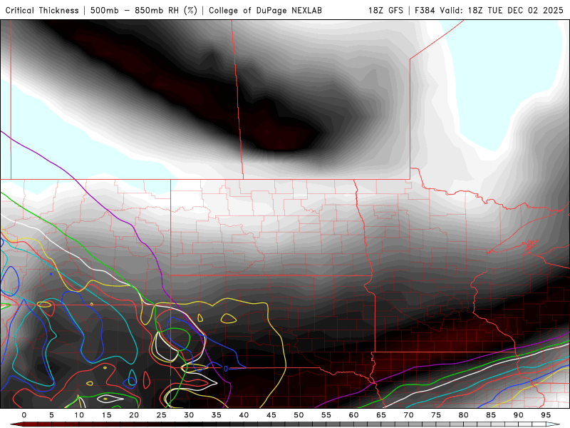The image size is (570, 428).
Task: Select the "70" colorbar scale label
Action: click(408, 415)
